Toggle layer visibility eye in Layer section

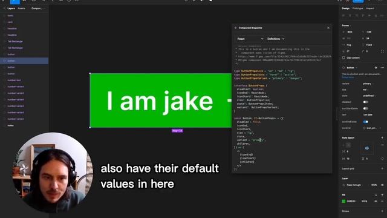tap(382, 185)
